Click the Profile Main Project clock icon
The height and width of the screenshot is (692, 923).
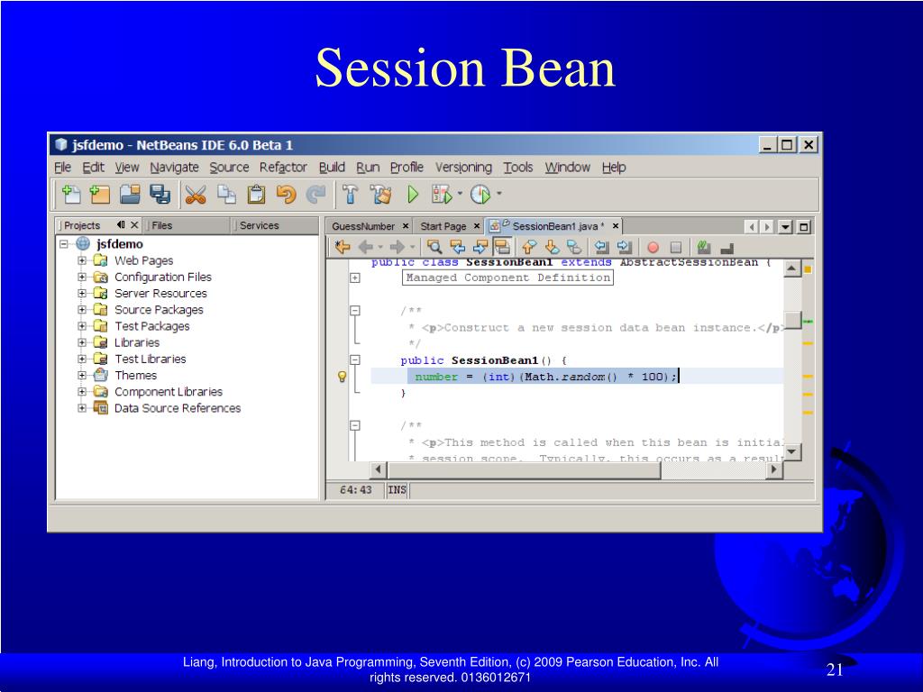coord(481,195)
